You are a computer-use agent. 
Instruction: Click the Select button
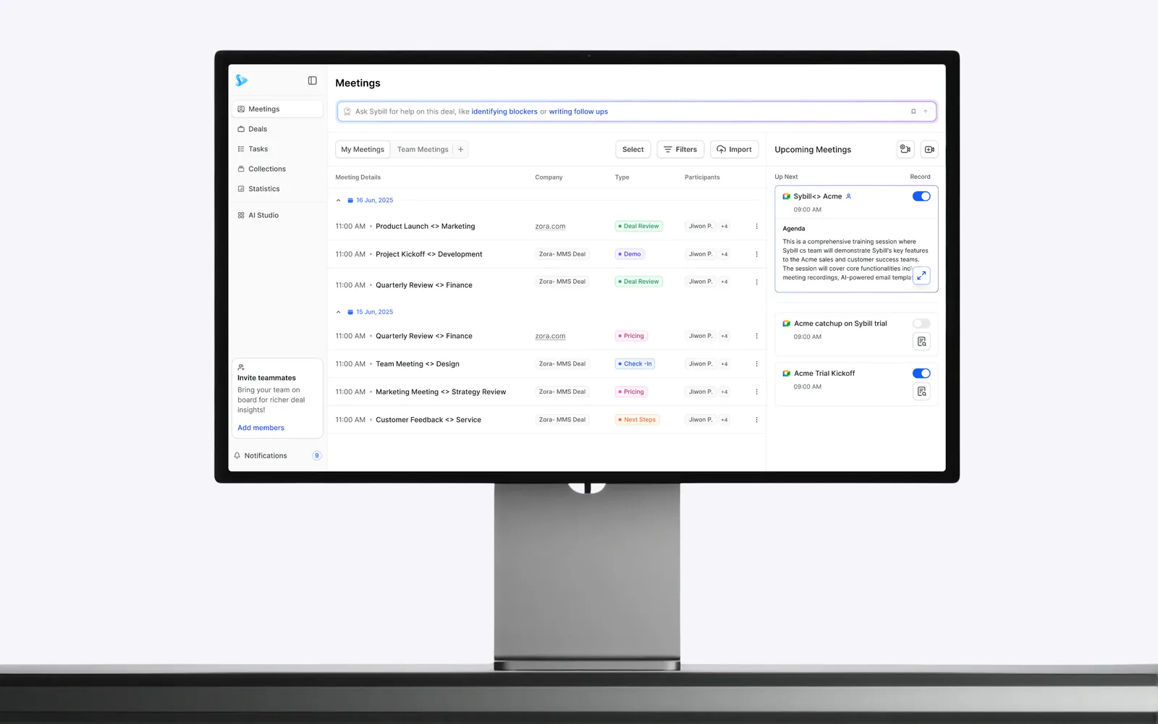point(633,149)
